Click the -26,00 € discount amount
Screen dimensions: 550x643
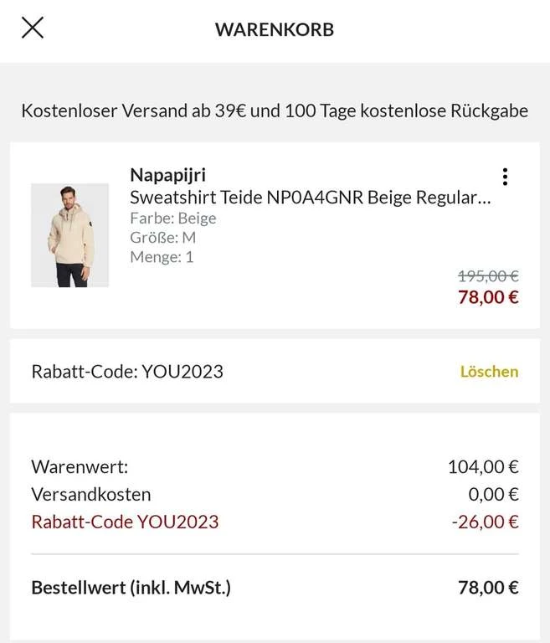click(x=485, y=522)
